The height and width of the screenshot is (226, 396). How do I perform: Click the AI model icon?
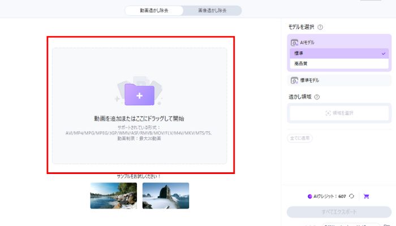coord(294,42)
